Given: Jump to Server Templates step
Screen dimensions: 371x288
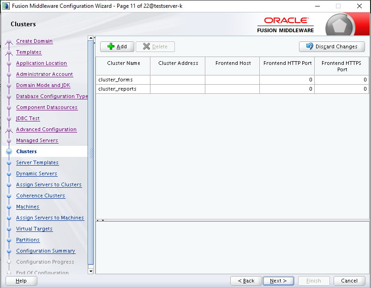Looking at the screenshot, I should [x=37, y=162].
